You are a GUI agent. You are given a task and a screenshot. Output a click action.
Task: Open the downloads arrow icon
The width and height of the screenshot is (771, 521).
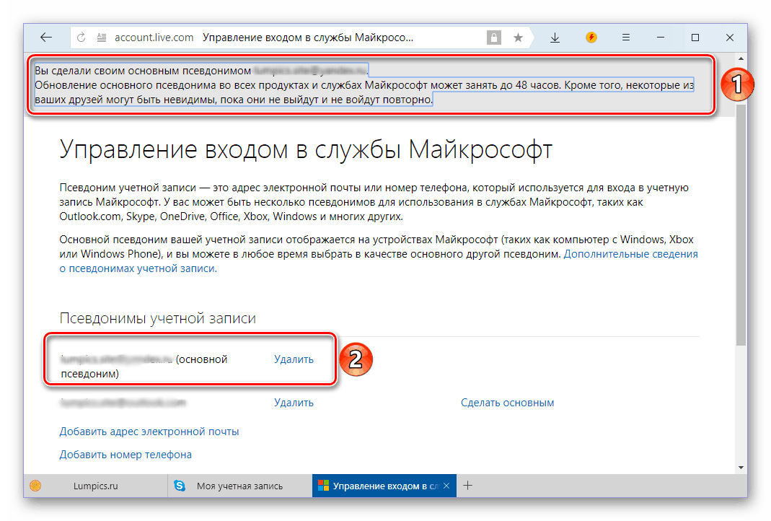555,38
